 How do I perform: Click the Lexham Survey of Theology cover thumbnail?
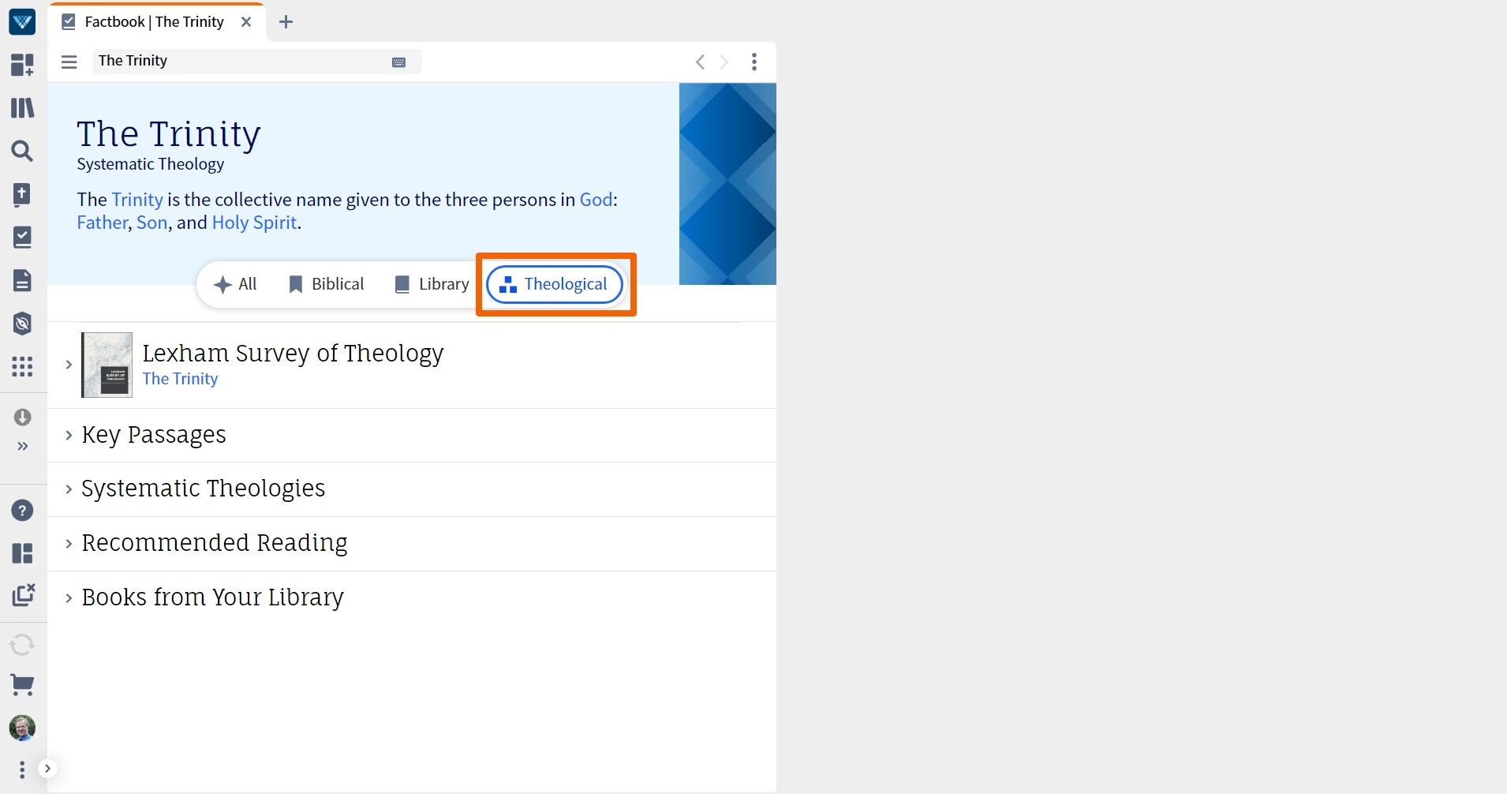point(107,365)
